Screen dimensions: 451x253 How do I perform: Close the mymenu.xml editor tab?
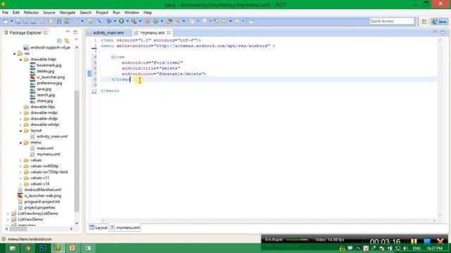[169, 33]
